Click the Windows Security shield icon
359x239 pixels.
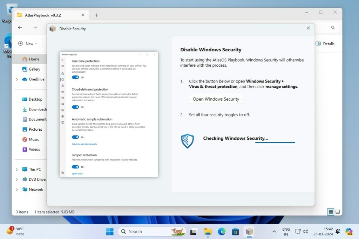(187, 141)
